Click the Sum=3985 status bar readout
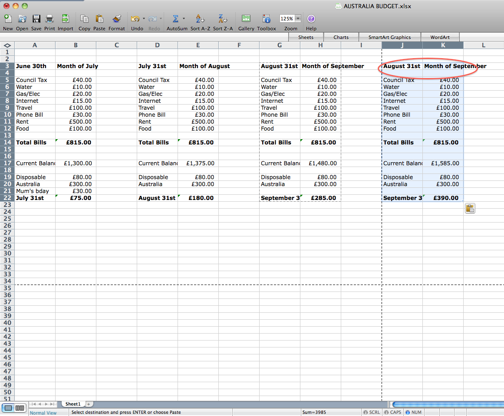 pyautogui.click(x=314, y=412)
